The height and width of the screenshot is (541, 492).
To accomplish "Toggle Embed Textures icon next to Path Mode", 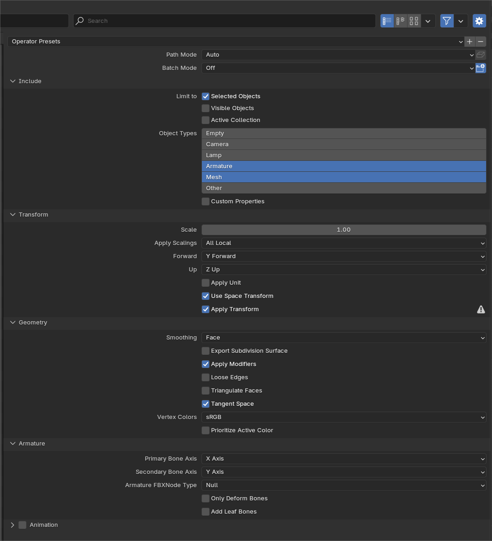I will pyautogui.click(x=481, y=54).
